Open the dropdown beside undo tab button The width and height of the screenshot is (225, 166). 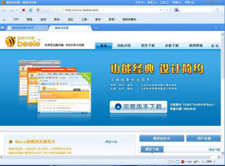tap(49, 10)
